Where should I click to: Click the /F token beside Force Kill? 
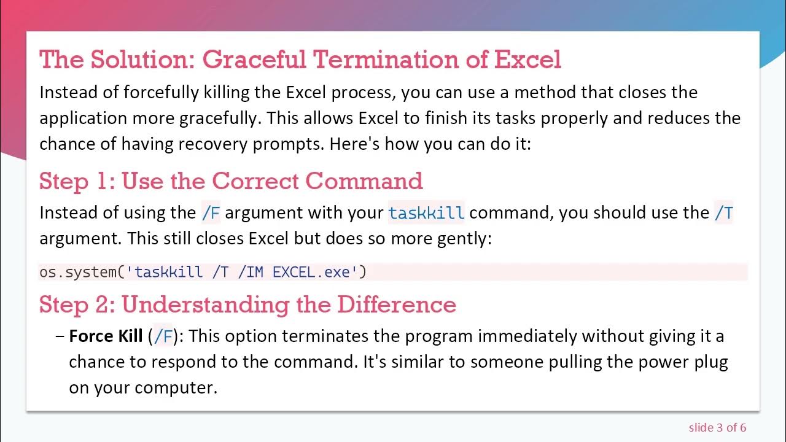pos(164,336)
